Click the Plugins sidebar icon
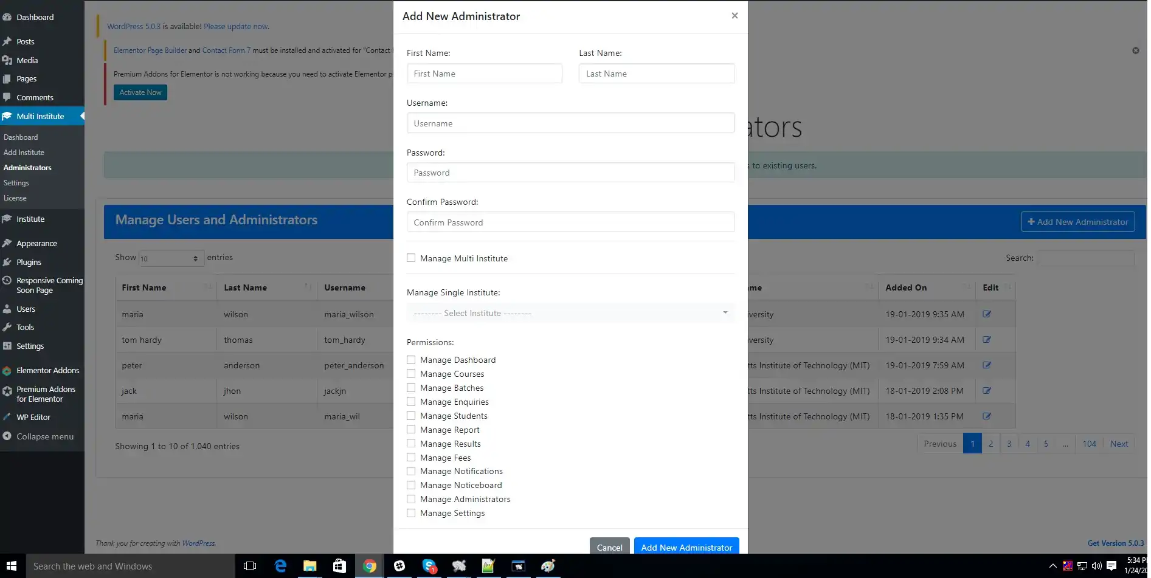 7,262
